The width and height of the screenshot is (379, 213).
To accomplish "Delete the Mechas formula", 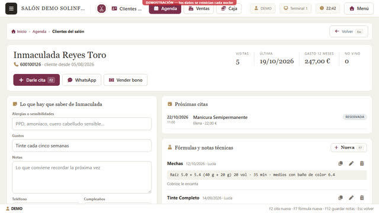I will 362,163.
